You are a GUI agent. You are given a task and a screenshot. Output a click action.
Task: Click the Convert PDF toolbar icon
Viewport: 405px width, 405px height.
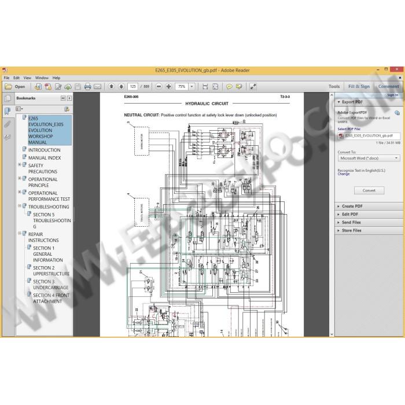coord(38,87)
